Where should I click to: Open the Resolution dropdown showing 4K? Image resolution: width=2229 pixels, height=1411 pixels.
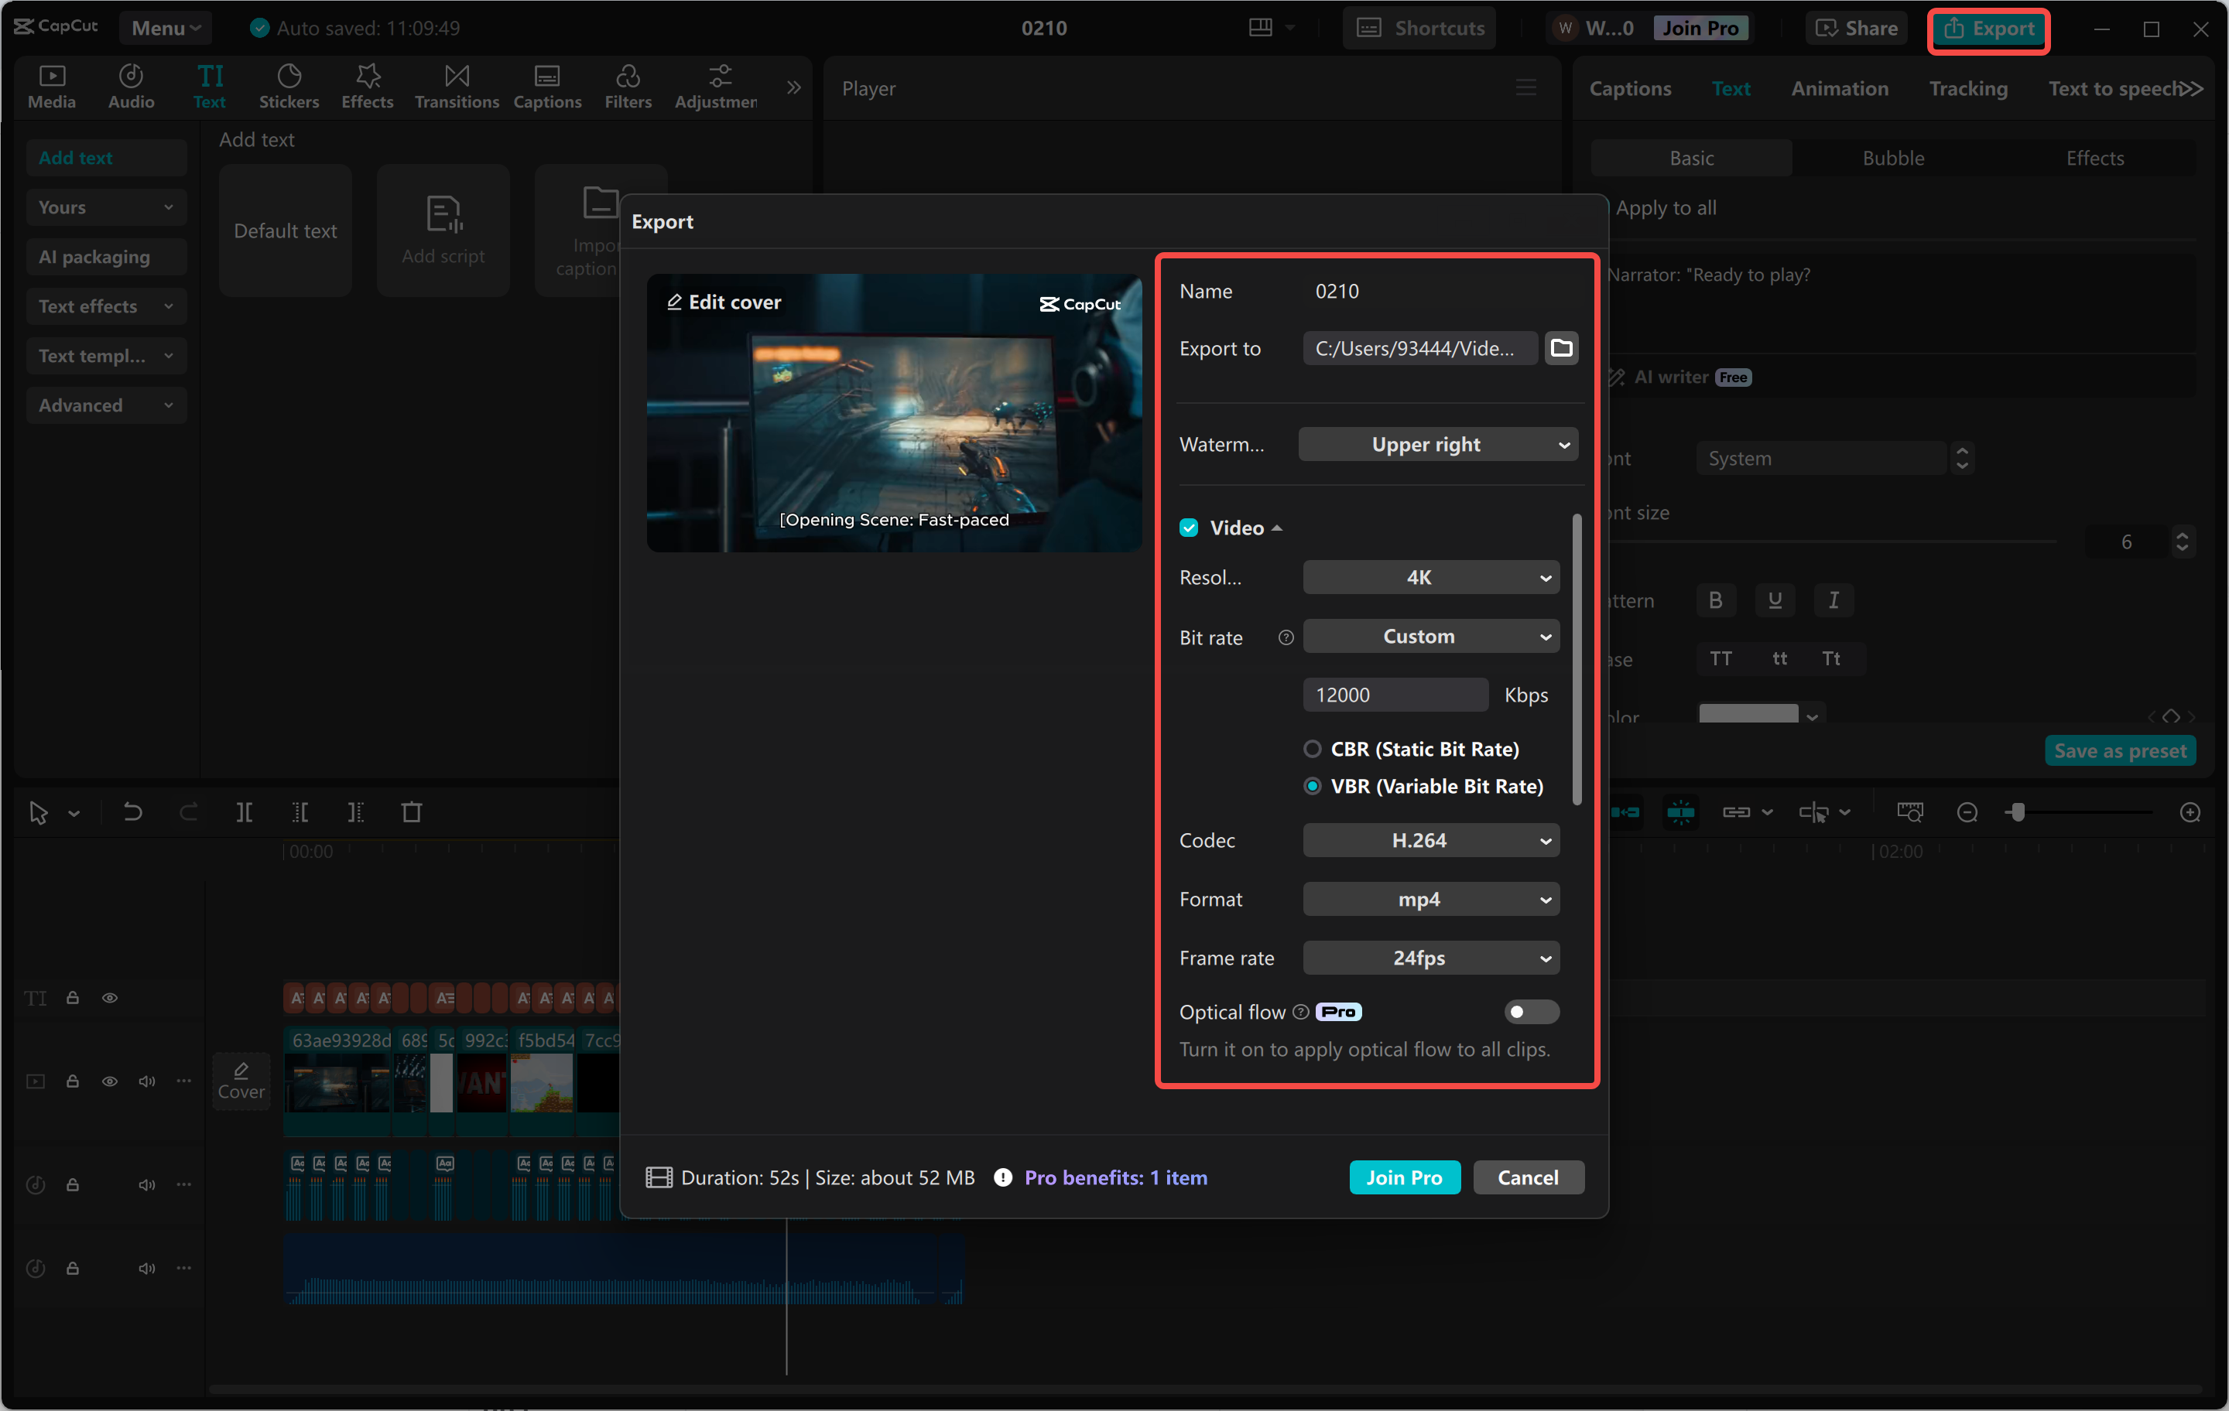[1430, 576]
